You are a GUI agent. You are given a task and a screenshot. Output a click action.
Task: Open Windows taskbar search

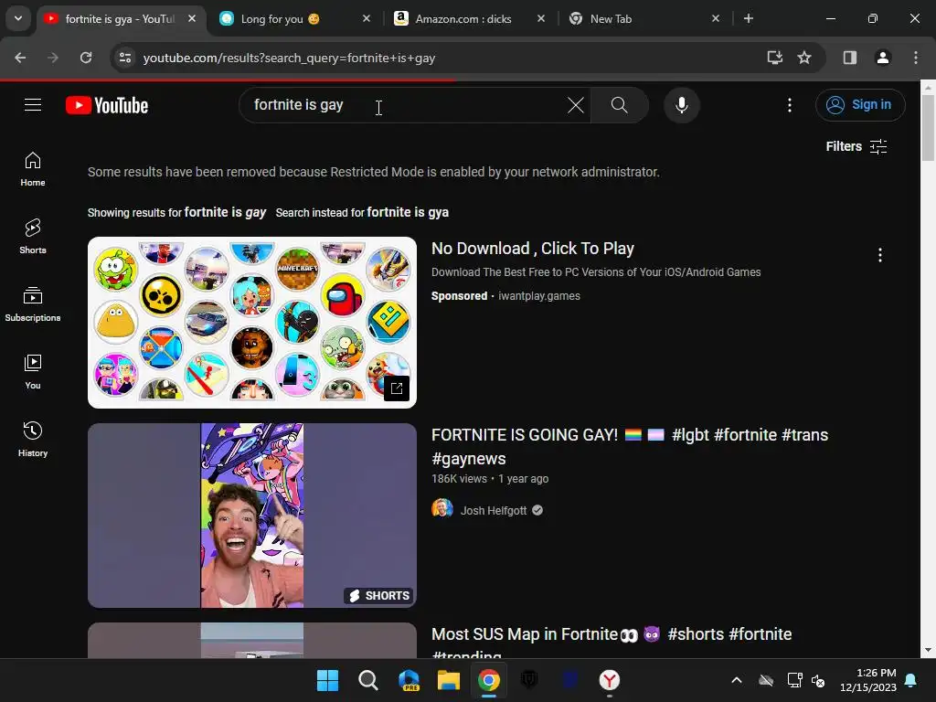367,680
